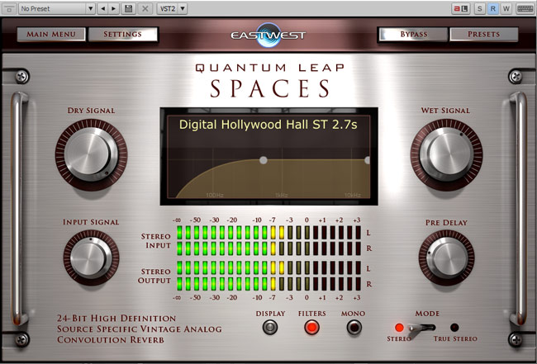Open the VST2 dropdown arrow
Viewport: 537px width, 364px height.
(x=183, y=8)
